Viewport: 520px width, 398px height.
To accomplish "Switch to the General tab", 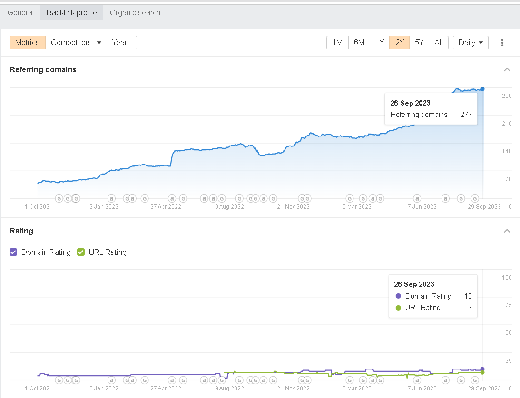I will [x=20, y=13].
